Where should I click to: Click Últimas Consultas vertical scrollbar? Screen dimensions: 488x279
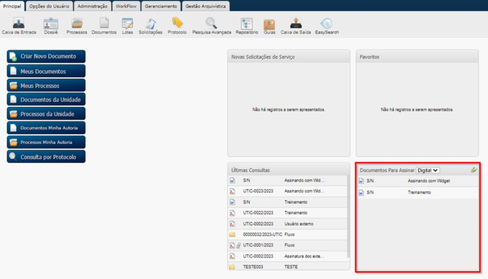348,217
